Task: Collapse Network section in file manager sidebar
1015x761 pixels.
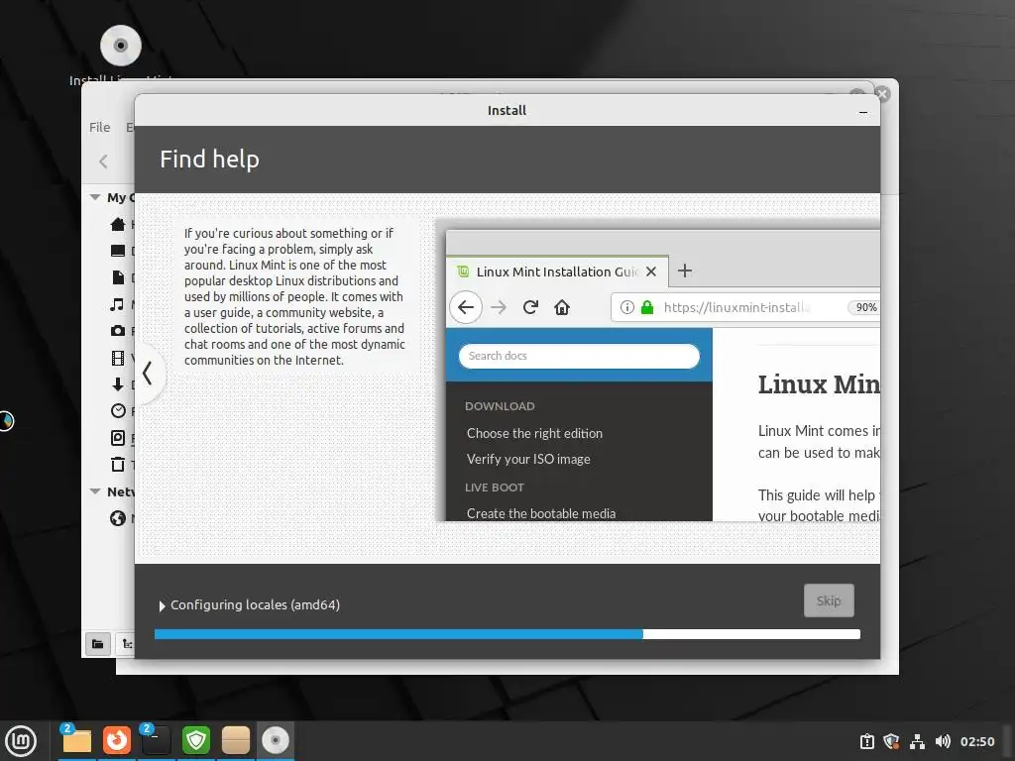Action: pos(95,491)
